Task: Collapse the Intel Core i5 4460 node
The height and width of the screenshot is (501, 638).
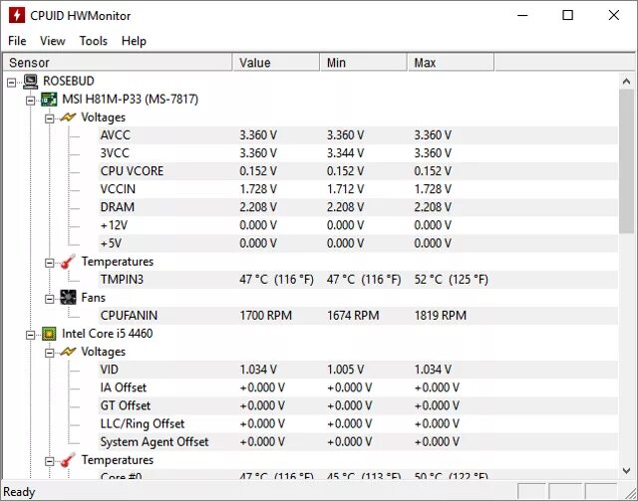Action: point(31,335)
